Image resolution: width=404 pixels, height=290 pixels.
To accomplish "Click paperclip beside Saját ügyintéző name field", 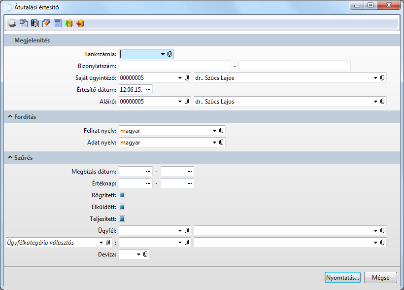I will click(382, 78).
